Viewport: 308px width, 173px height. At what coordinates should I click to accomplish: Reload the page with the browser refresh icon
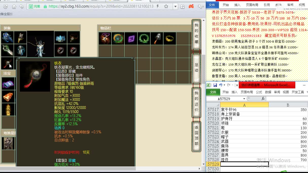pos(5,7)
